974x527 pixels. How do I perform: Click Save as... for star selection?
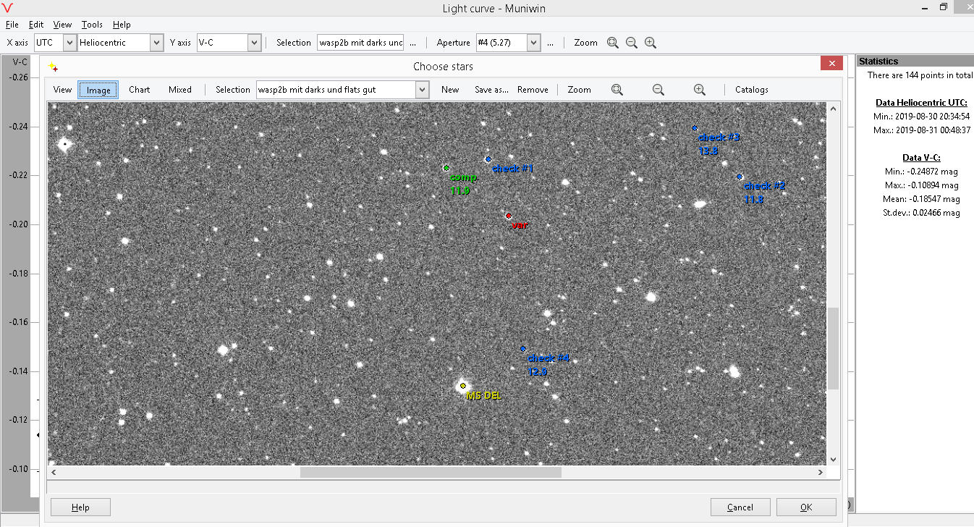coord(491,90)
